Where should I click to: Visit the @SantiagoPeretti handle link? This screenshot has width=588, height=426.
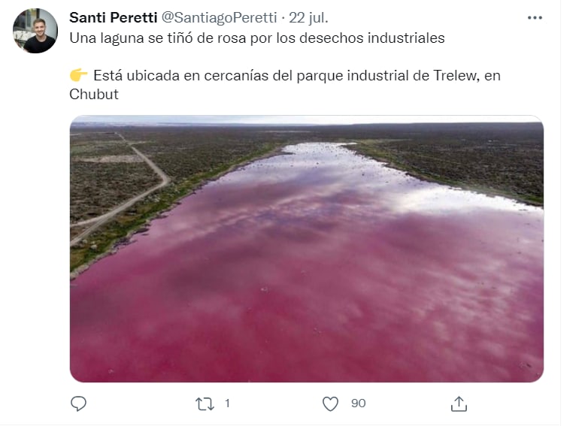(x=220, y=17)
